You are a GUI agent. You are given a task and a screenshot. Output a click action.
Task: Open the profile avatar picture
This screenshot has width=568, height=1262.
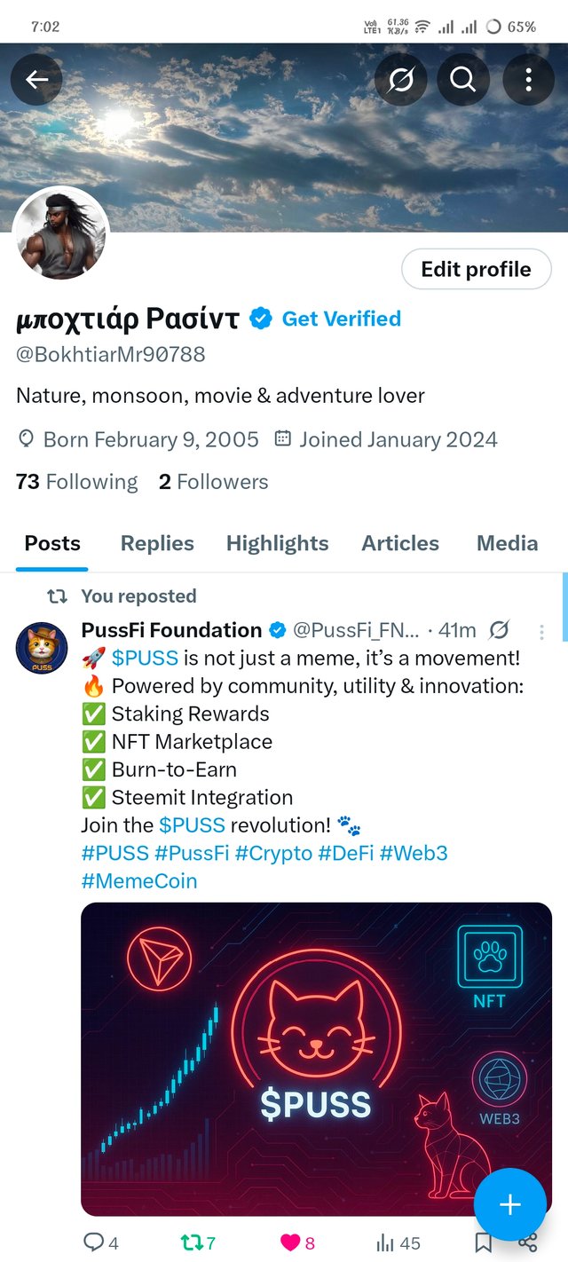[x=61, y=234]
